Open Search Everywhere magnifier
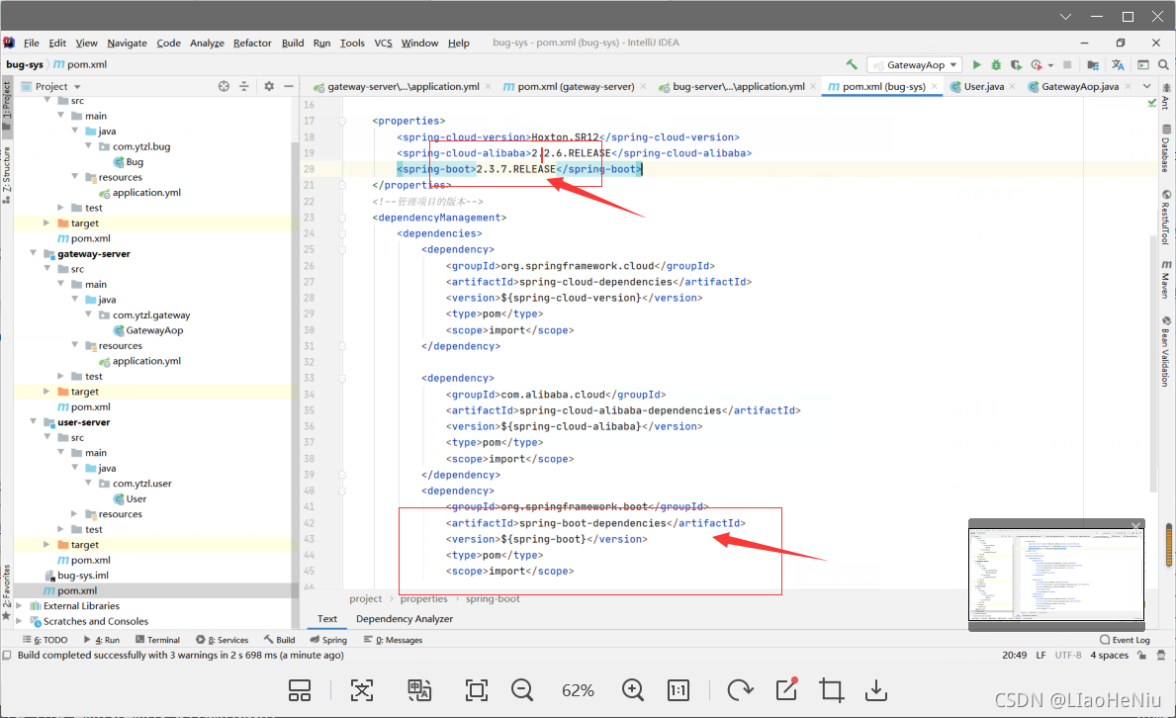 coord(1165,64)
